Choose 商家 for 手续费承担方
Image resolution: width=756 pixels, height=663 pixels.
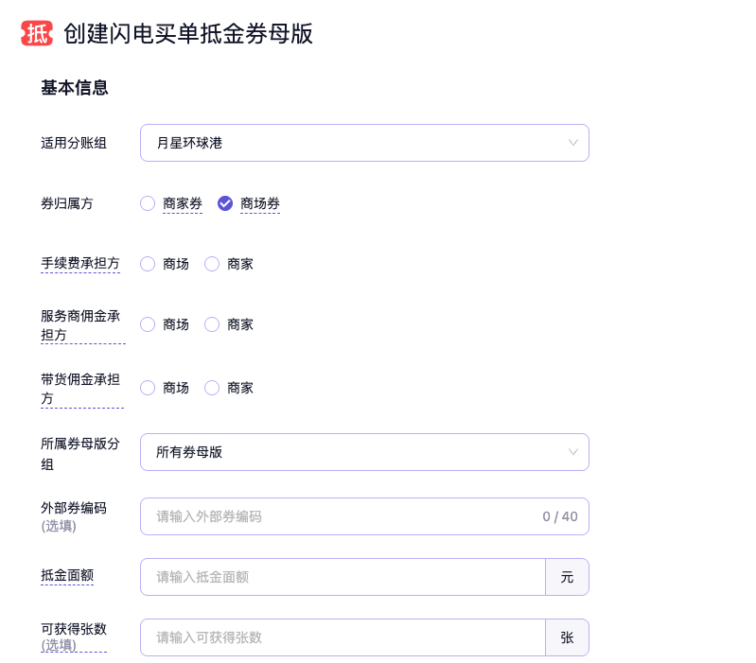point(212,264)
